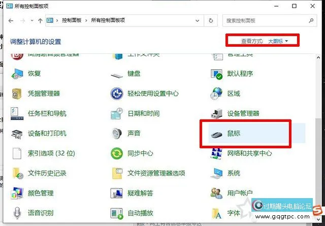This screenshot has width=325, height=226.
Task: Click the 键盘 keyboard icon
Action: pyautogui.click(x=117, y=75)
